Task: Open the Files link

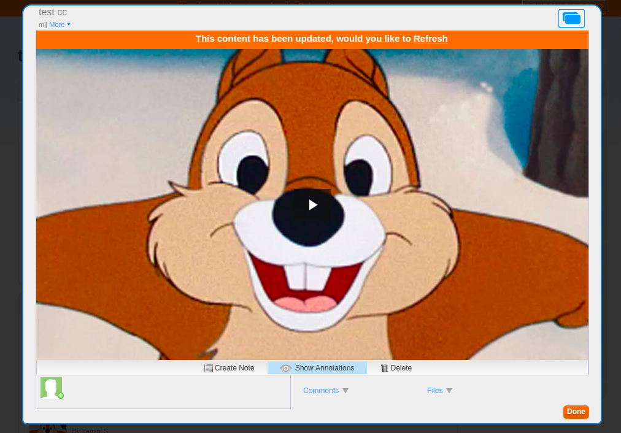Action: tap(434, 391)
